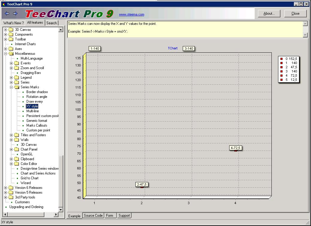311x226 pixels.
Task: Click the Toolbar folder icon
Action: pos(11,39)
